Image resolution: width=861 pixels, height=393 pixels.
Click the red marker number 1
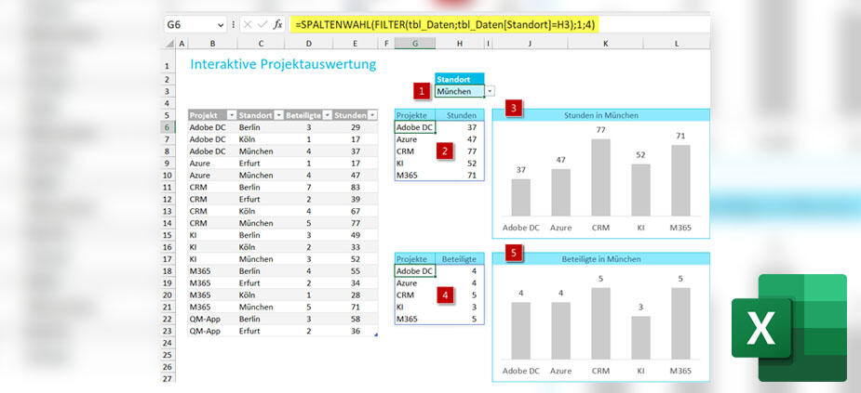[x=424, y=91]
